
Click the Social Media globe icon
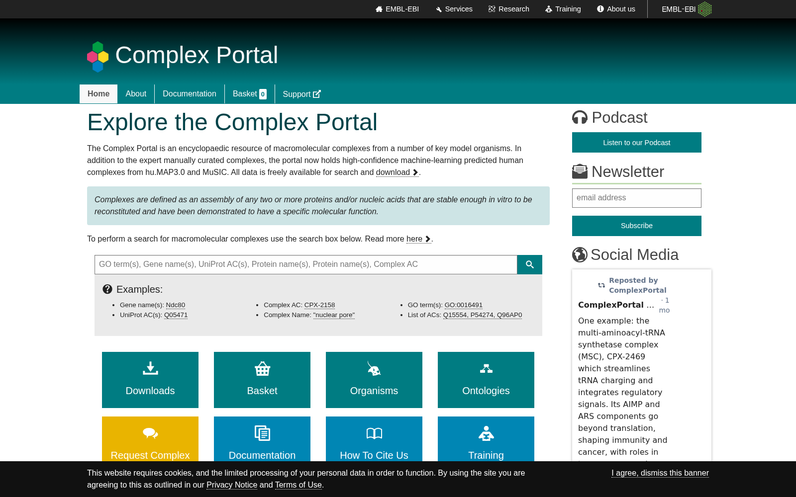[x=580, y=254]
